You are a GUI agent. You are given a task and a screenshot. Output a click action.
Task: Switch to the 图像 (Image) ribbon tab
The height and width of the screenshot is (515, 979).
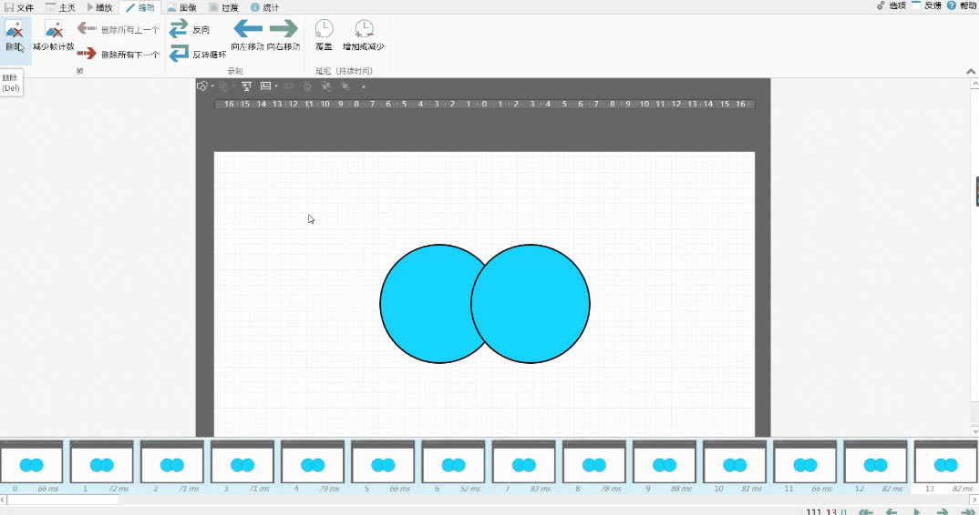(181, 7)
